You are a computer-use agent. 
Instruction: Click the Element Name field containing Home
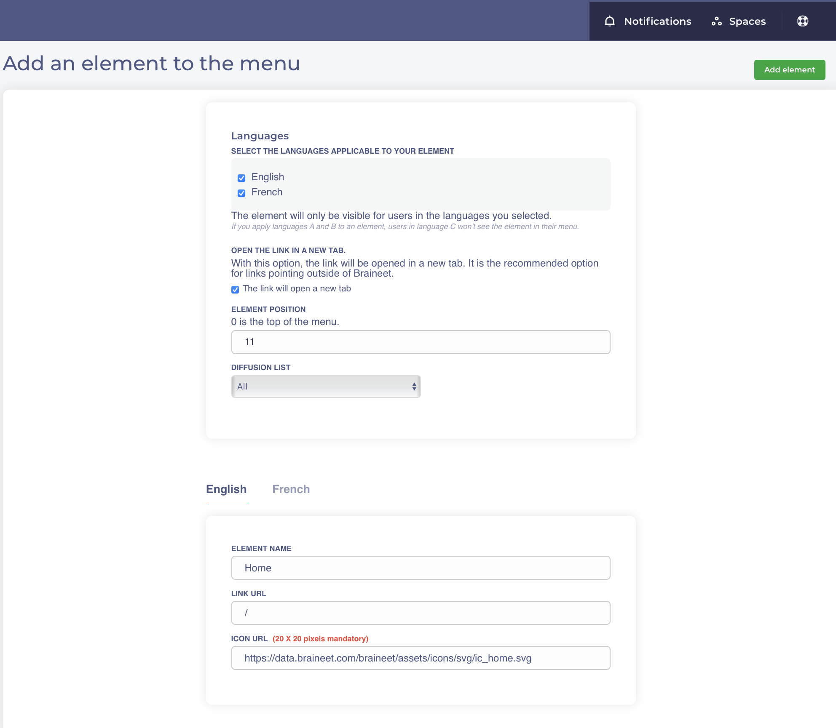pos(421,568)
